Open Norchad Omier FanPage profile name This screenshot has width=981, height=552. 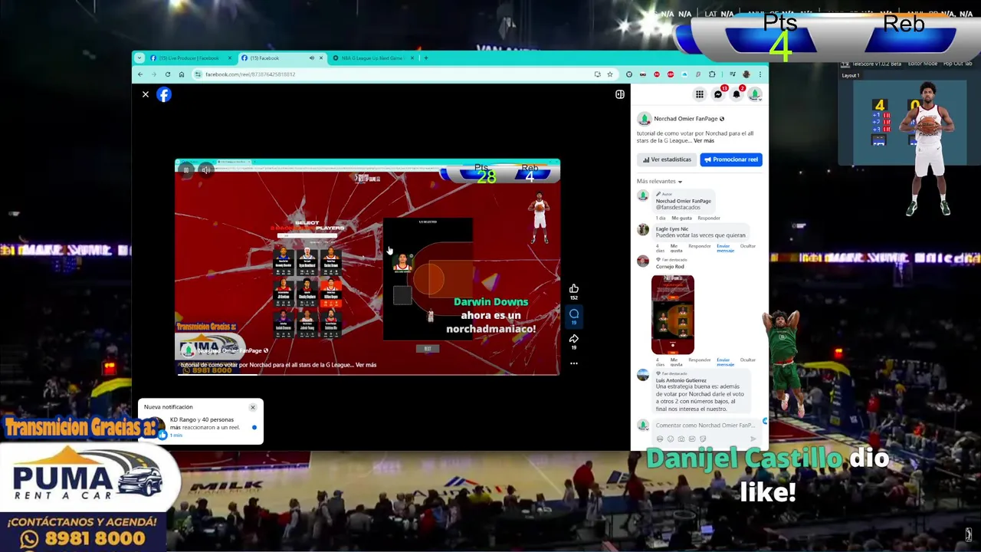[x=686, y=119]
